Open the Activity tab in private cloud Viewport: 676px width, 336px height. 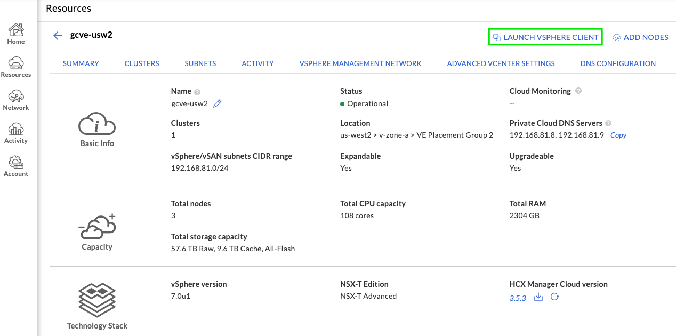click(x=257, y=63)
